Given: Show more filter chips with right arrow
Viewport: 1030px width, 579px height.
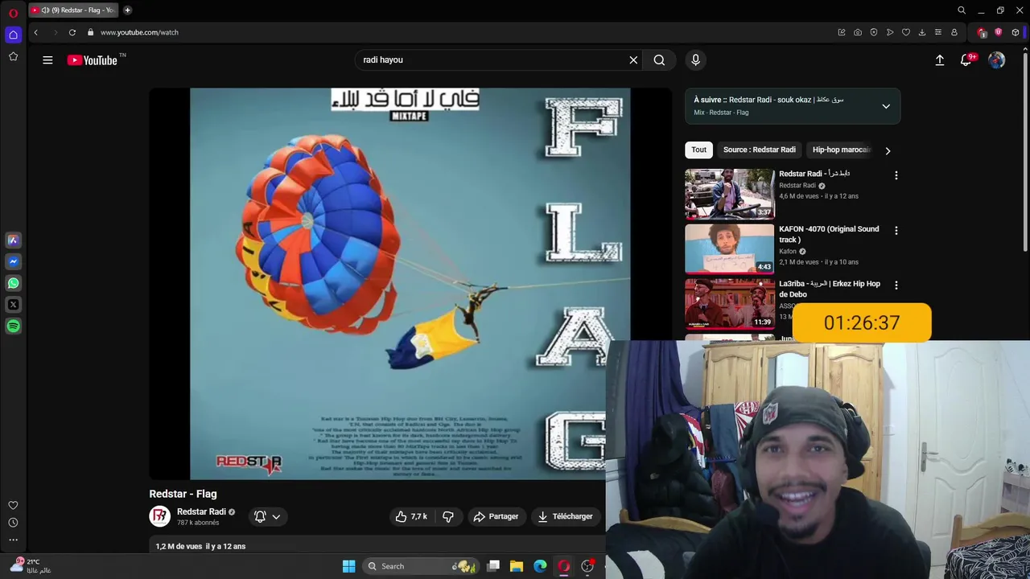Looking at the screenshot, I should [888, 150].
